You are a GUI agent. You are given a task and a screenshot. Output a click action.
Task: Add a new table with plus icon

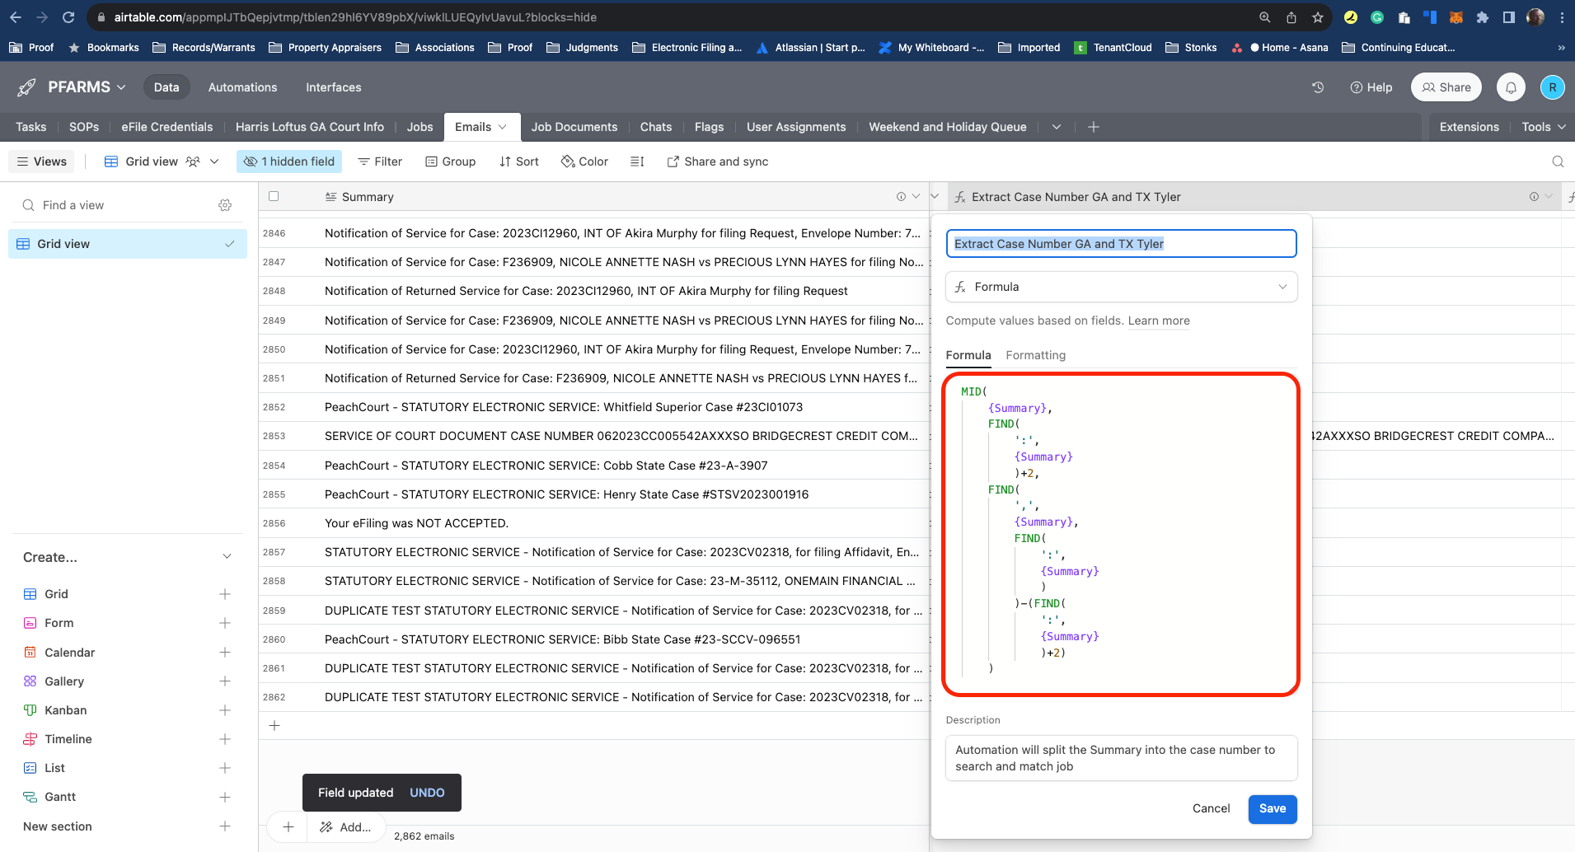(1094, 127)
